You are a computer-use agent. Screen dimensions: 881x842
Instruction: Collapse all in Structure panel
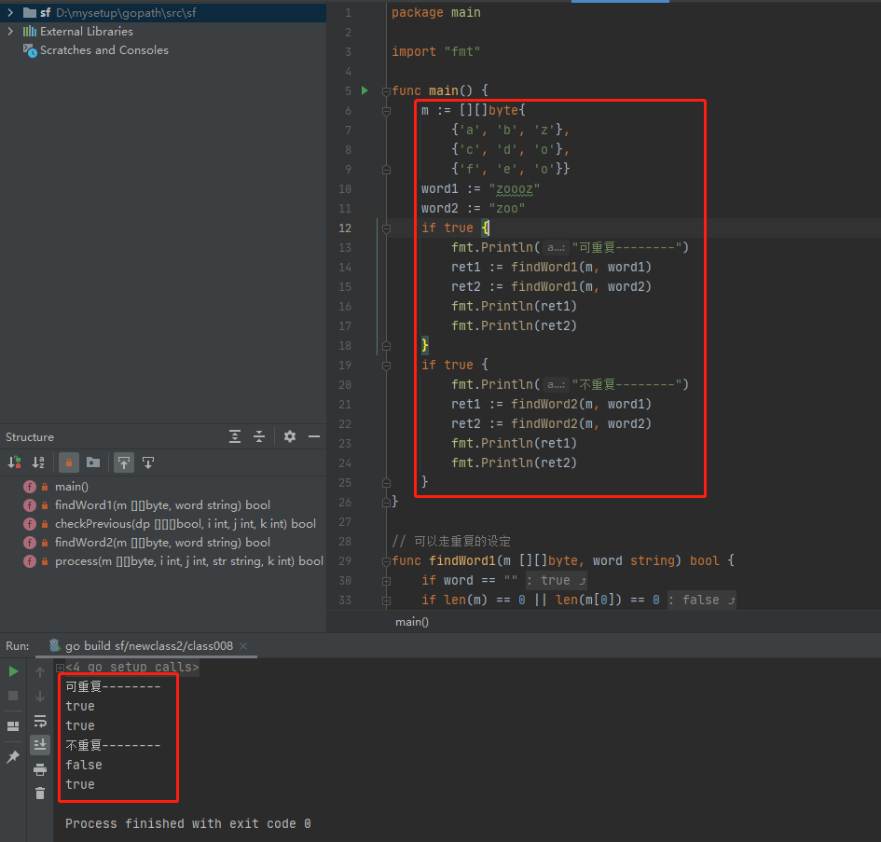click(259, 436)
